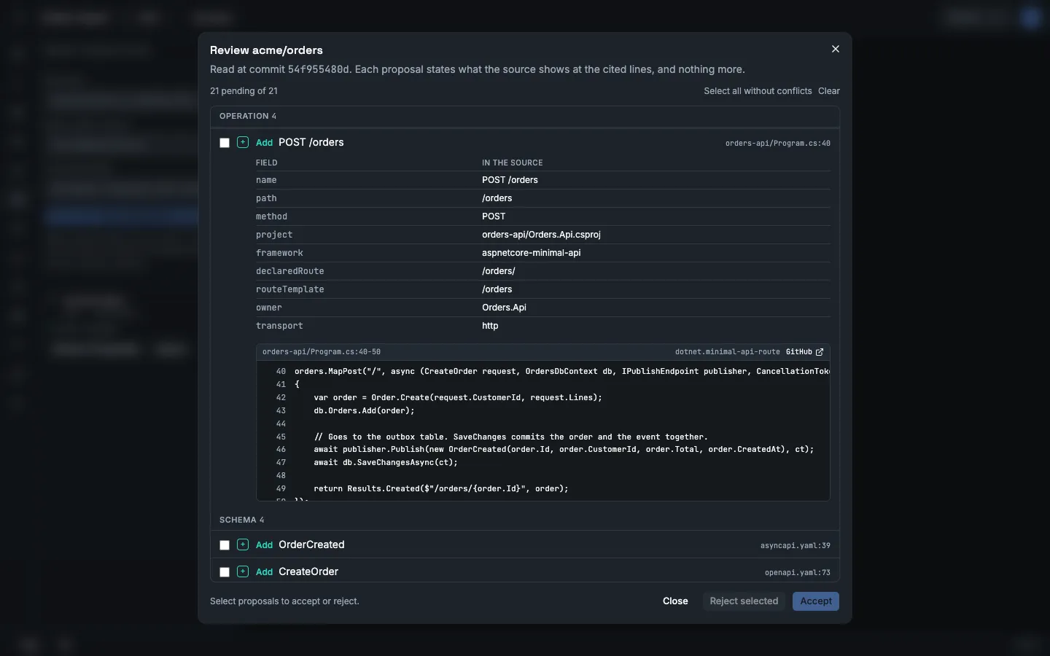This screenshot has width=1050, height=656.
Task: Open source reference openapi.yaml:73
Action: (x=797, y=573)
